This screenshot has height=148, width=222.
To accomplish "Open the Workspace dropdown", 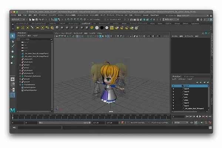I will pos(193,16).
